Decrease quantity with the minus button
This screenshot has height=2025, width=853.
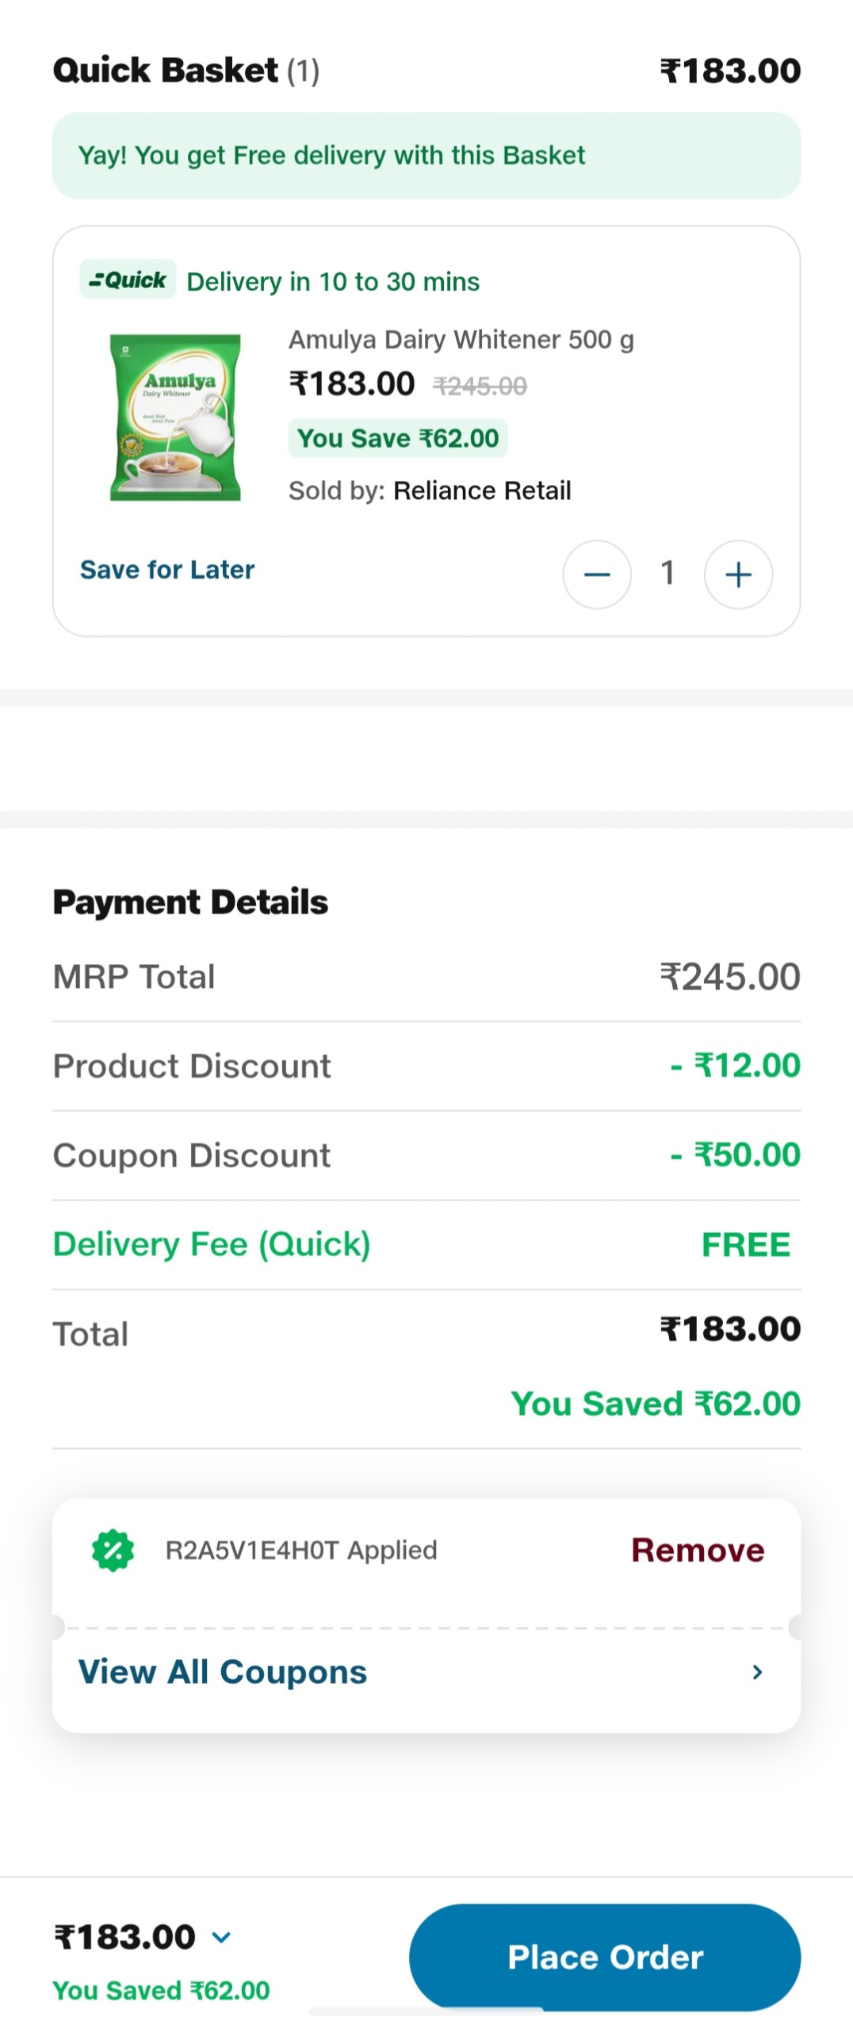(x=597, y=574)
